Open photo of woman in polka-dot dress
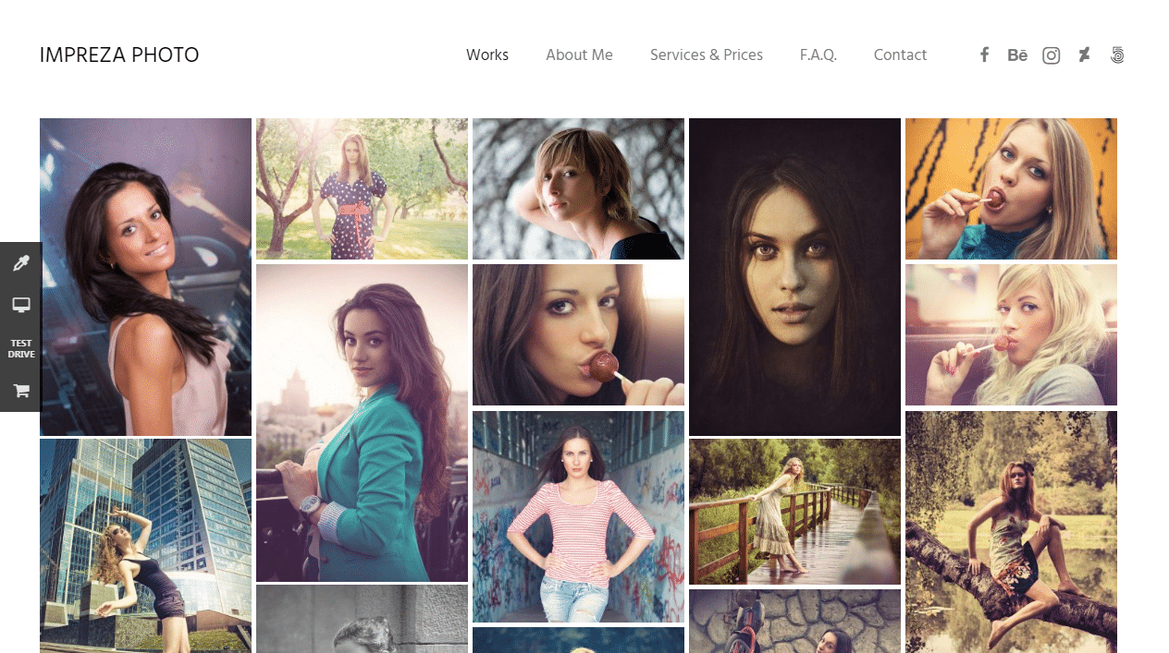The image size is (1169, 653). [362, 188]
